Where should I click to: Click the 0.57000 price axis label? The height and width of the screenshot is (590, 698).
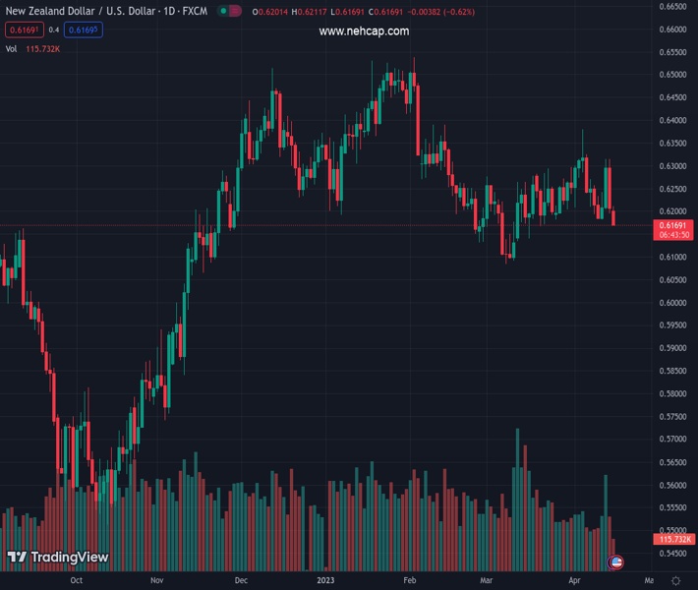pyautogui.click(x=672, y=439)
